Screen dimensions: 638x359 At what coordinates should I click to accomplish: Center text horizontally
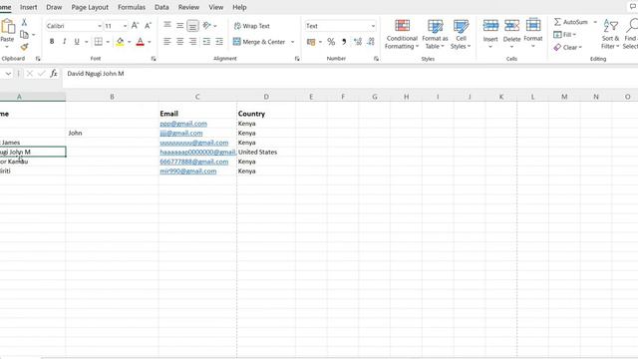179,42
